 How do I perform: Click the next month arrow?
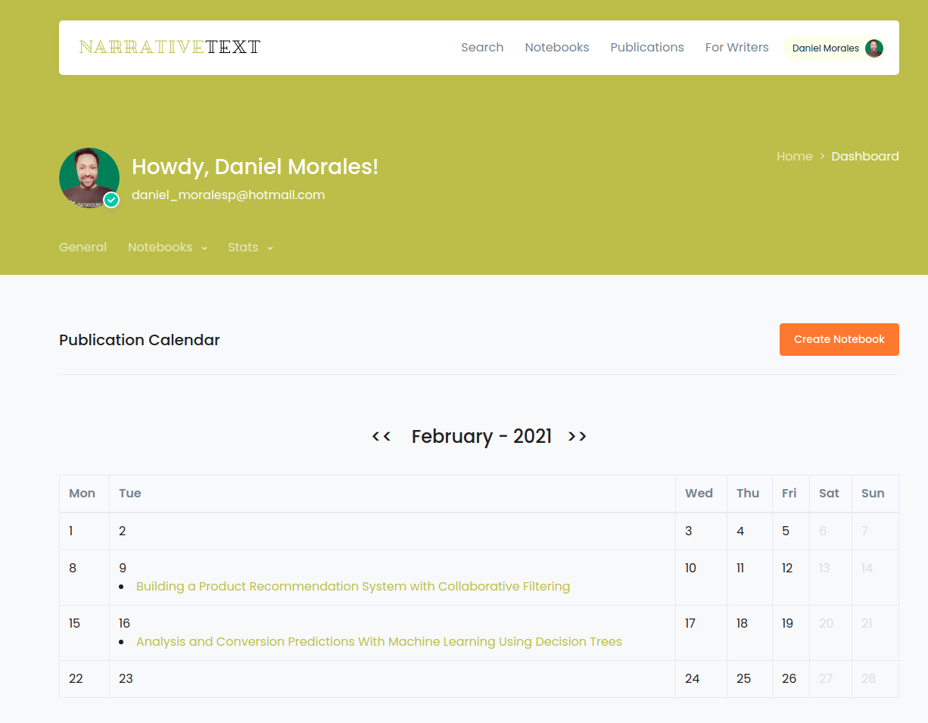point(577,436)
